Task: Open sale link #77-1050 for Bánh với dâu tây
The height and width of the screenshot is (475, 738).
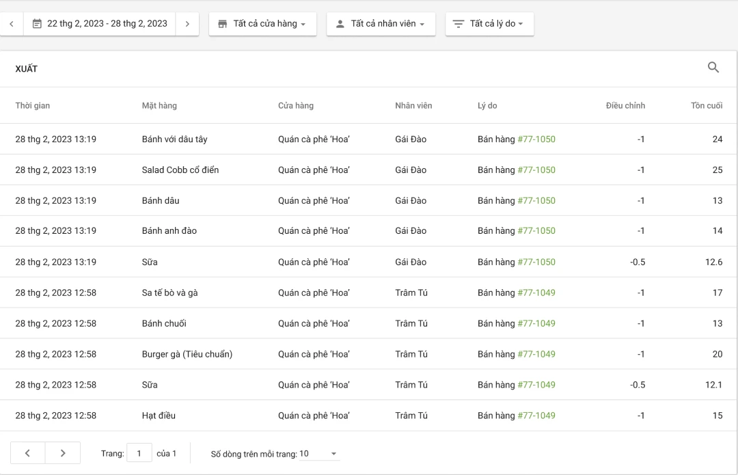Action: 536,139
